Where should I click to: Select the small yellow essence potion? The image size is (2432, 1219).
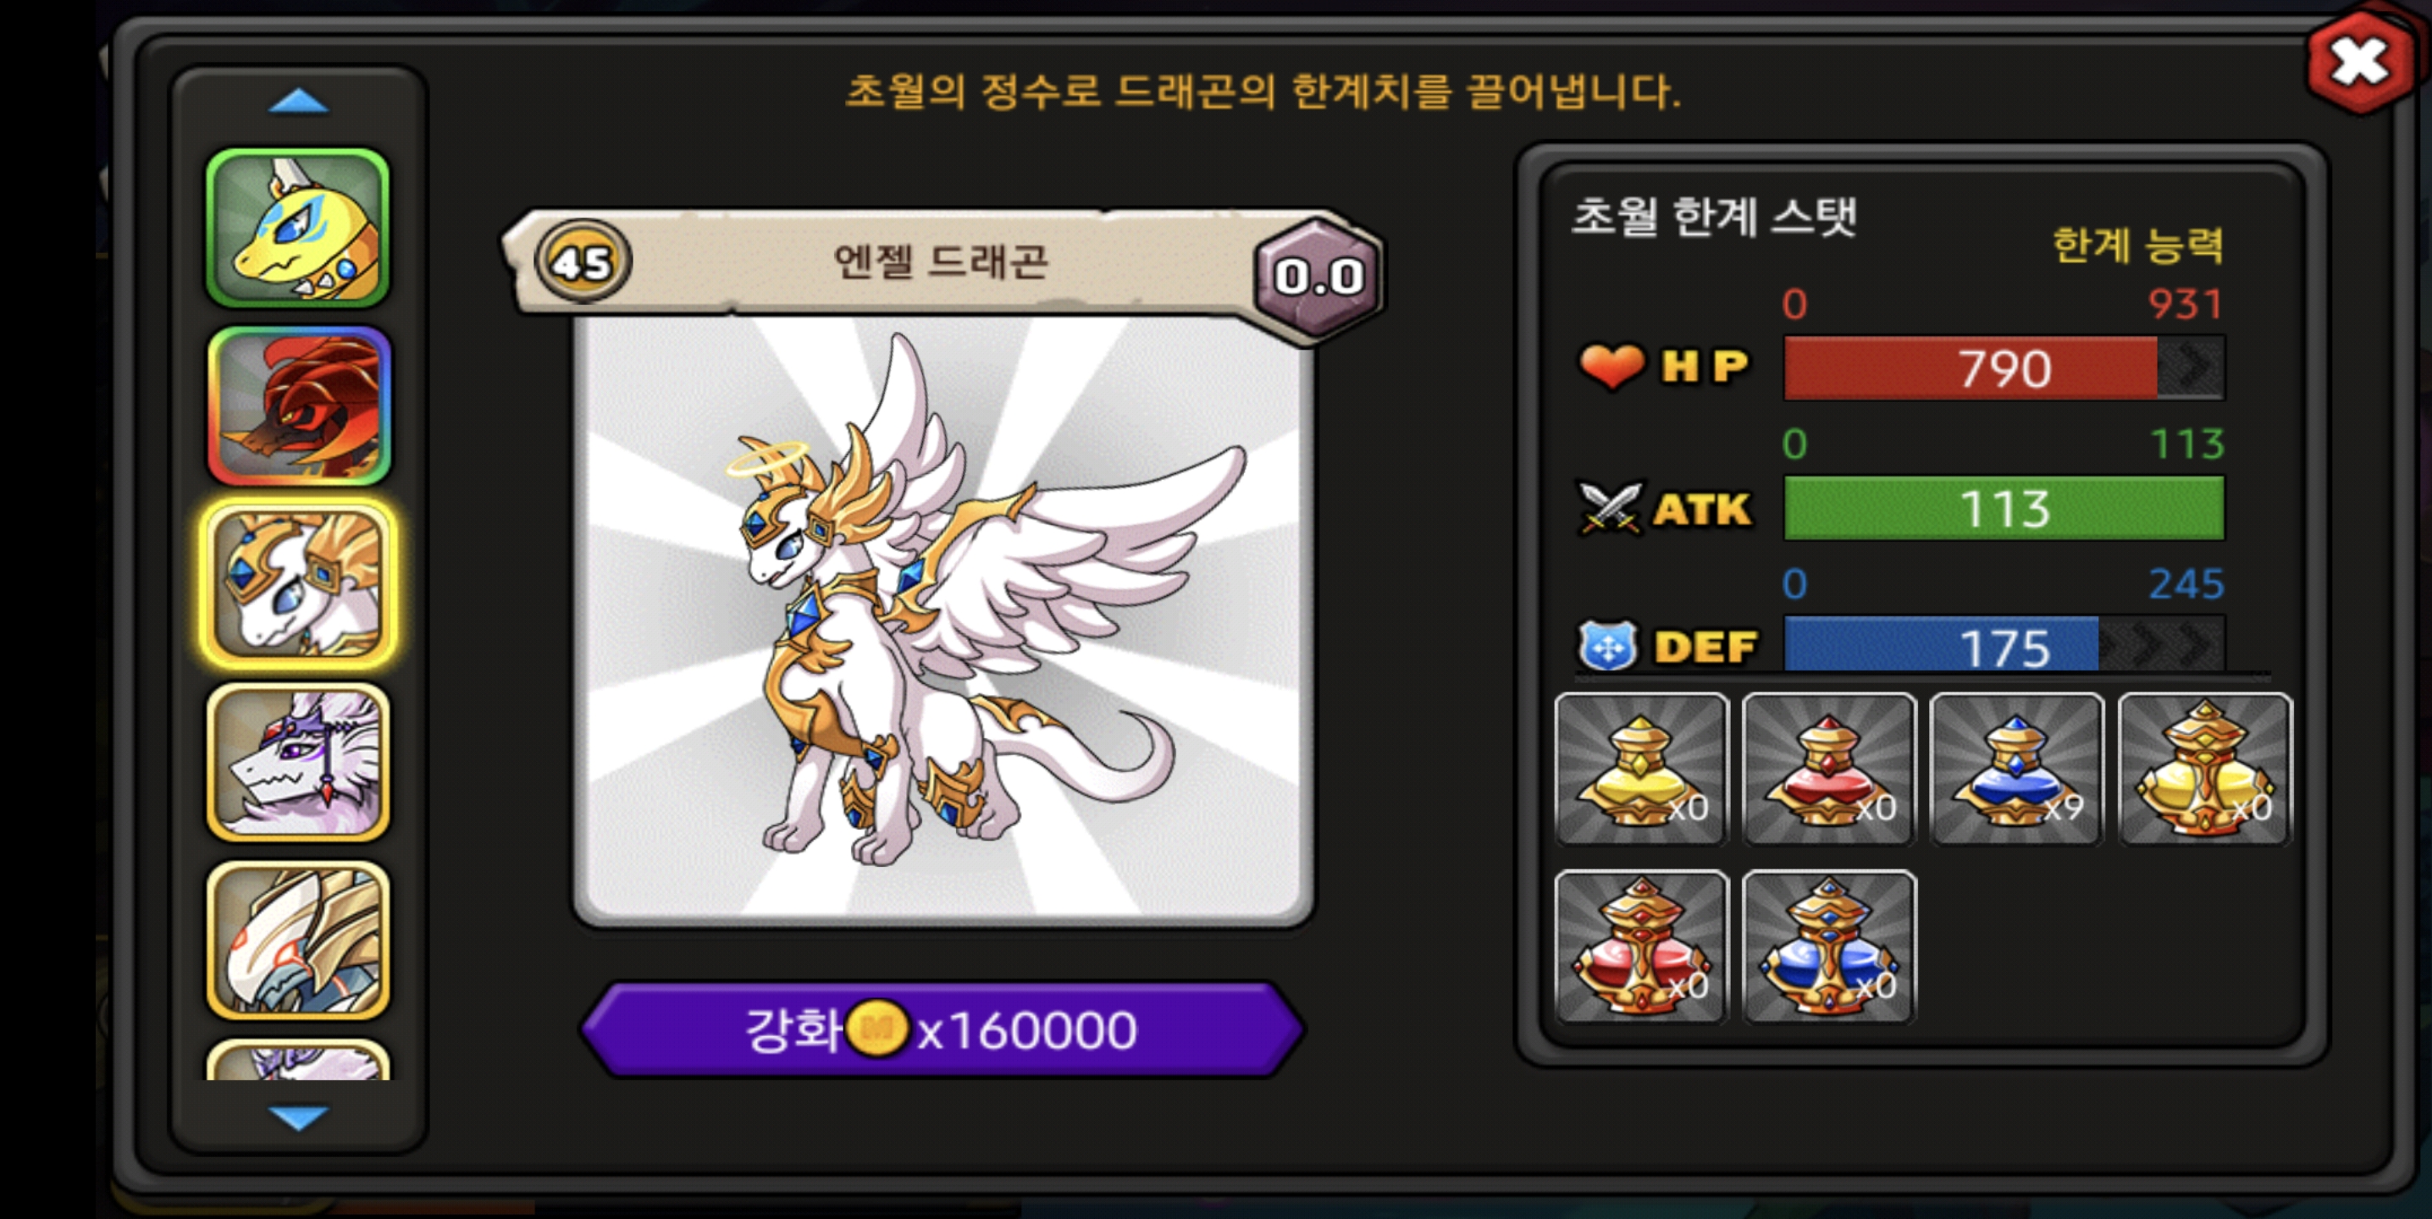click(x=1642, y=768)
